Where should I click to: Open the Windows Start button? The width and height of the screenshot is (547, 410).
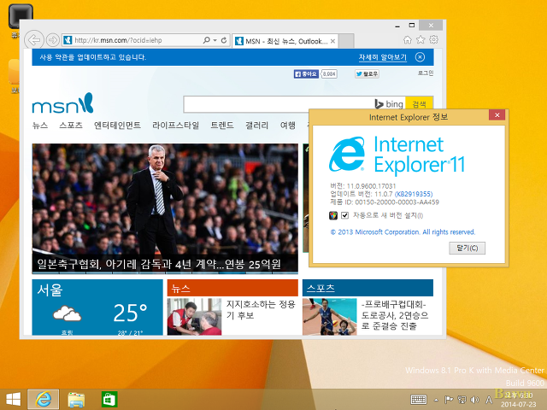(x=14, y=400)
